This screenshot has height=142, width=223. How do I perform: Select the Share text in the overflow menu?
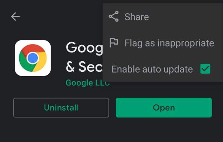tap(137, 17)
